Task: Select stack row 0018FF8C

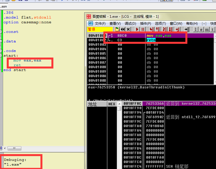Action: [x=169, y=104]
